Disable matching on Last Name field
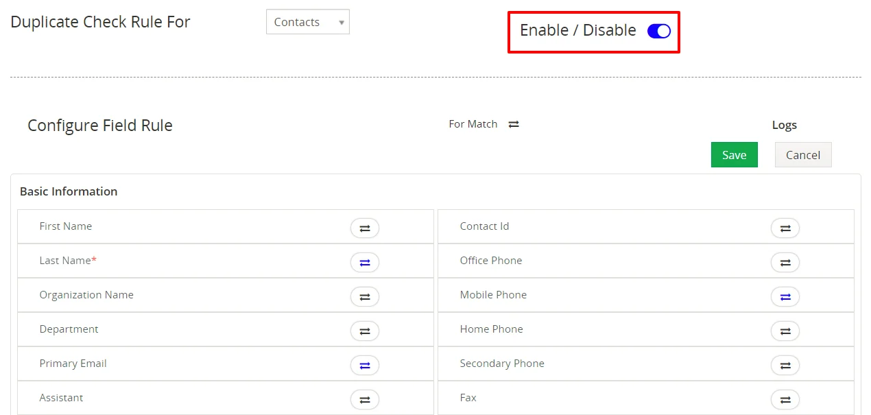The image size is (871, 415). [x=365, y=263]
